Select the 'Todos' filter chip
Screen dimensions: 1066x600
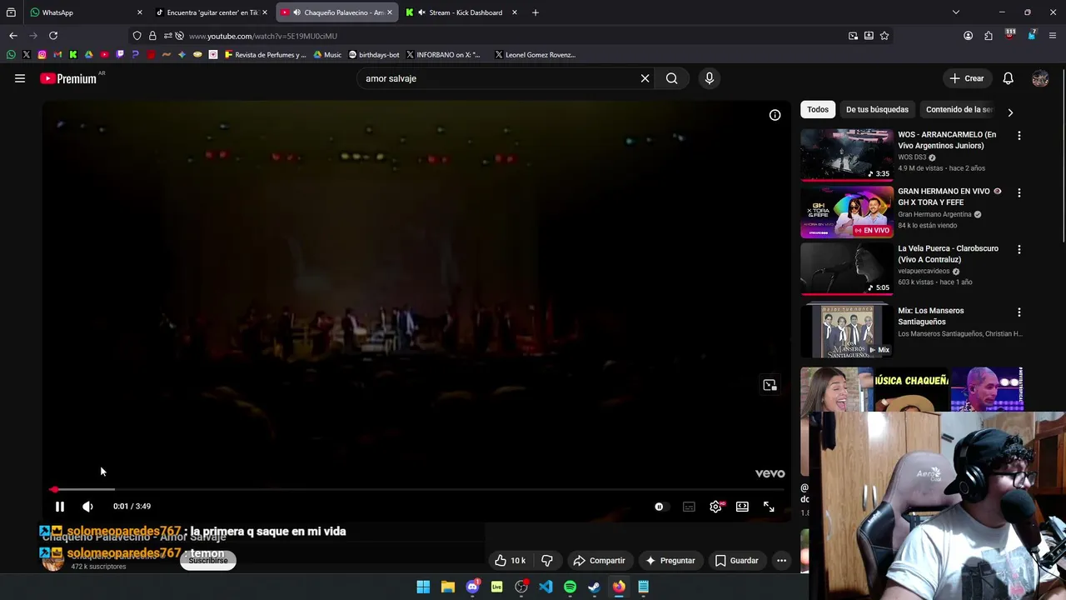(x=818, y=109)
